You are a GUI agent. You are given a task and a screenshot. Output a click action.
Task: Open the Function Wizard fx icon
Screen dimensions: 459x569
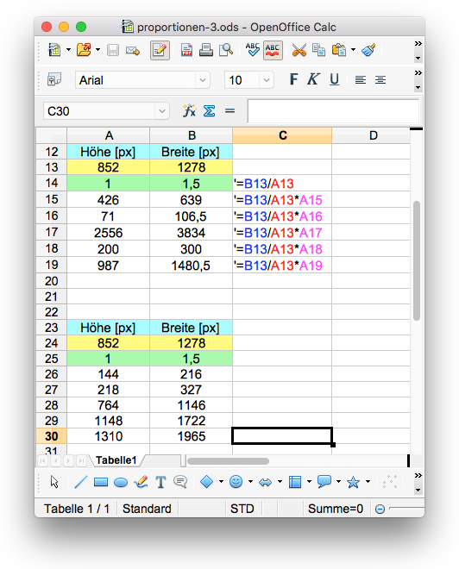pyautogui.click(x=189, y=110)
